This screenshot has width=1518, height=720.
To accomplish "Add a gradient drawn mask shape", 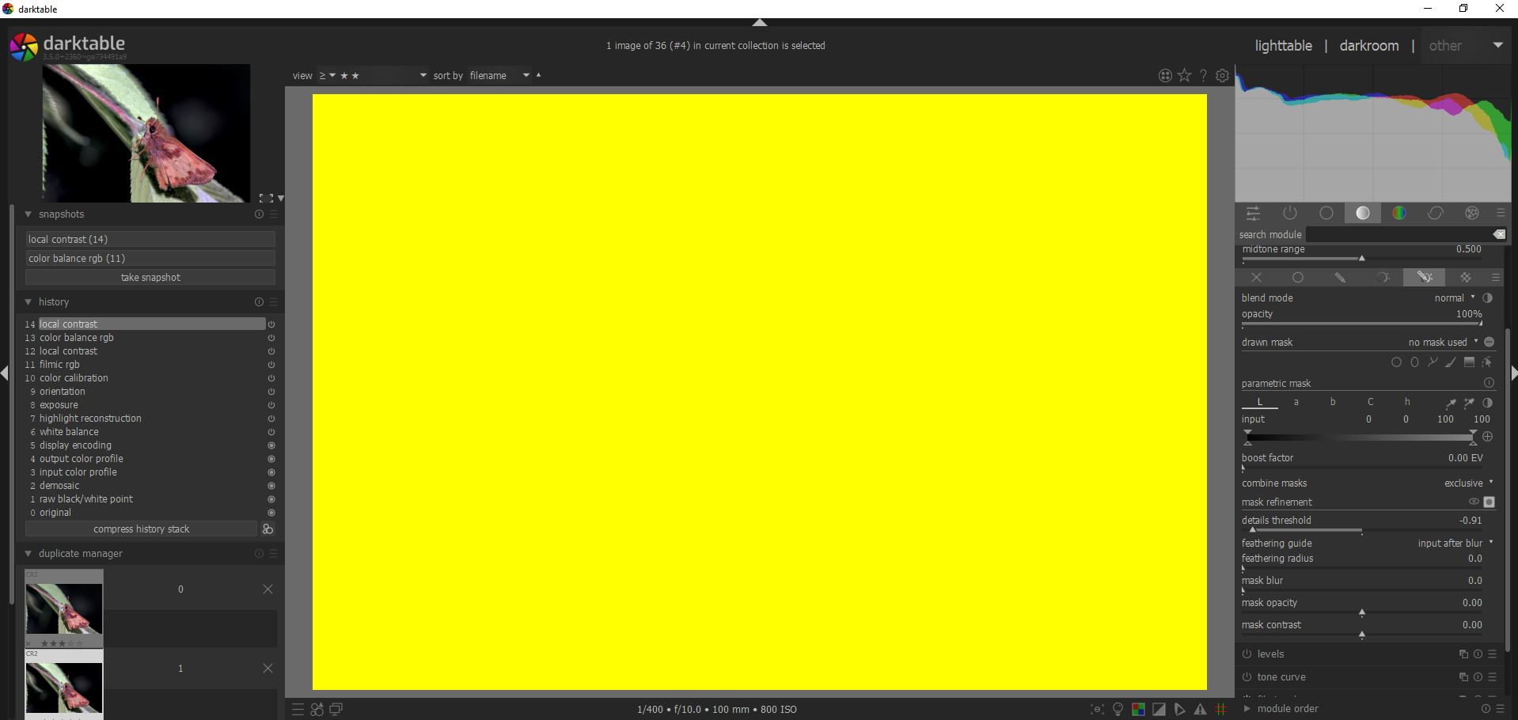I will pyautogui.click(x=1469, y=362).
